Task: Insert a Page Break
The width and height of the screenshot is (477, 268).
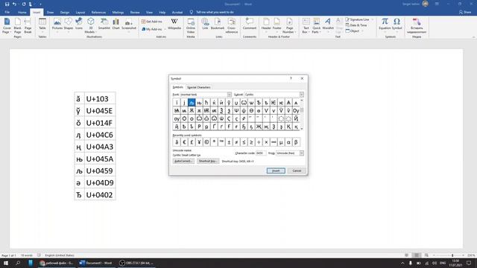Action: tap(28, 25)
